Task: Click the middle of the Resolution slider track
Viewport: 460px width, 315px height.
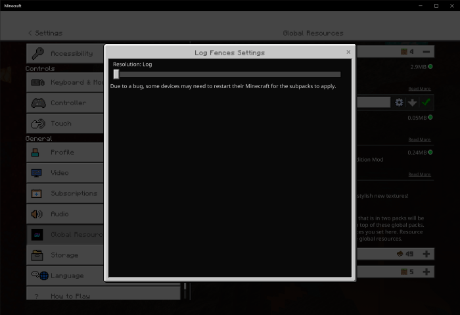Action: point(227,74)
